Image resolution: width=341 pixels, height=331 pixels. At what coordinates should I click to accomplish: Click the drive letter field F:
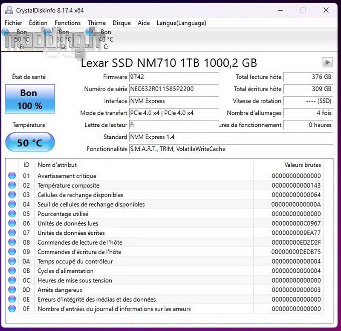click(174, 125)
